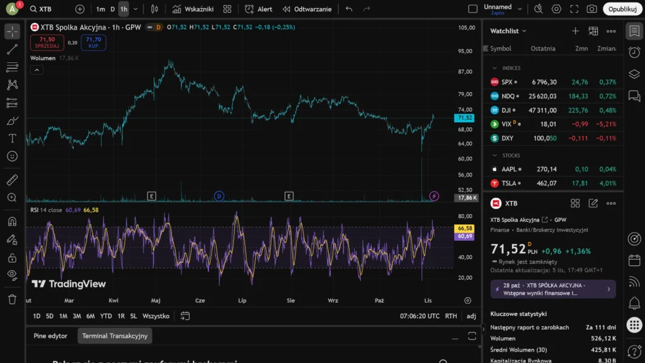Viewport: 645px width, 363px height.
Task: Take a chart snapshot with camera icon
Action: (591, 9)
